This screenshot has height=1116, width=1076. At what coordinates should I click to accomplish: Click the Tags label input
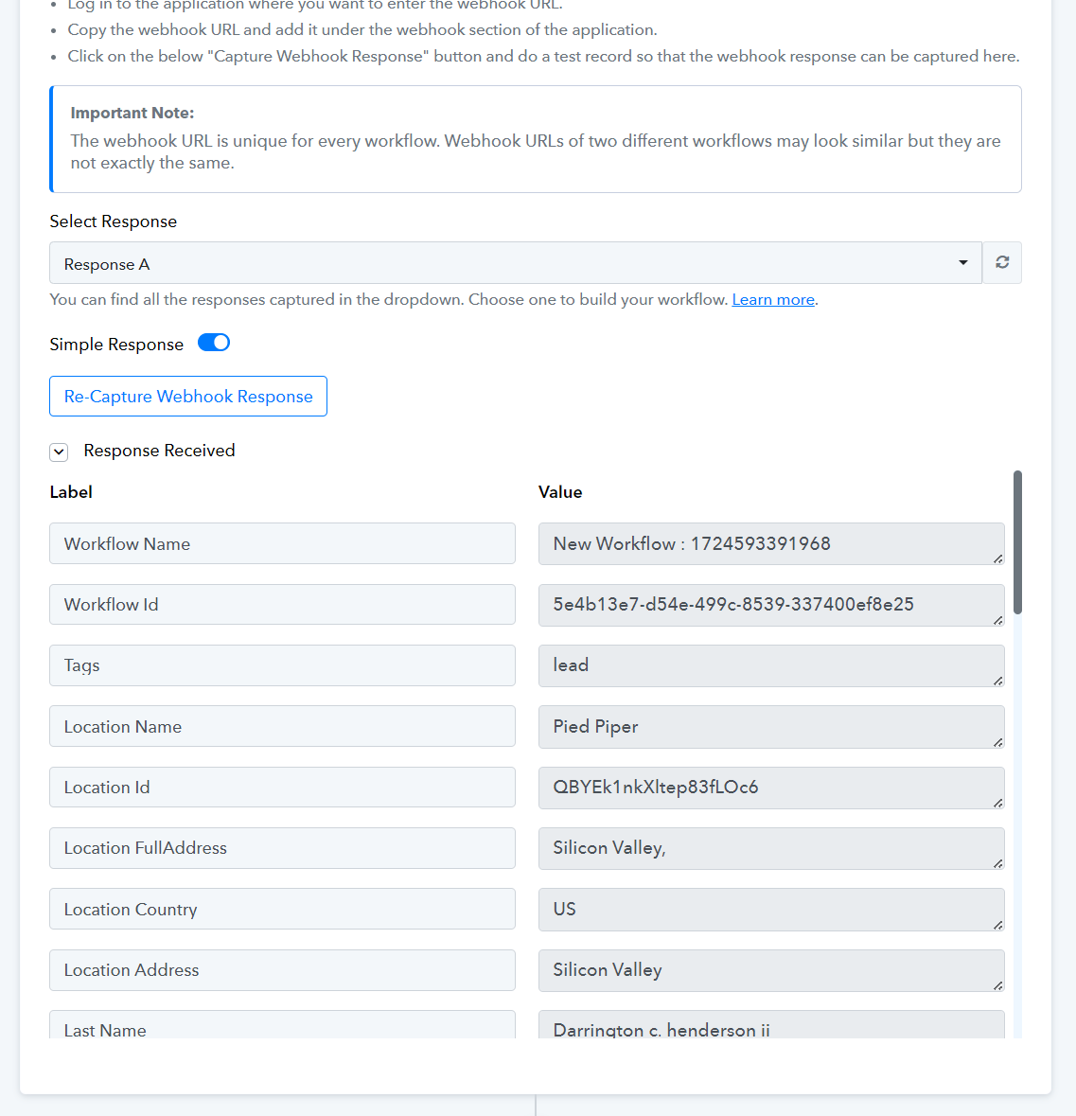283,665
